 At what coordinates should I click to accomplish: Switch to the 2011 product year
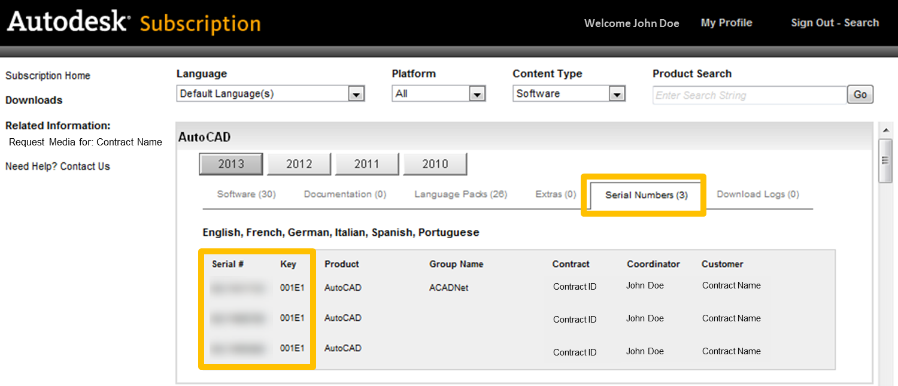[x=367, y=163]
